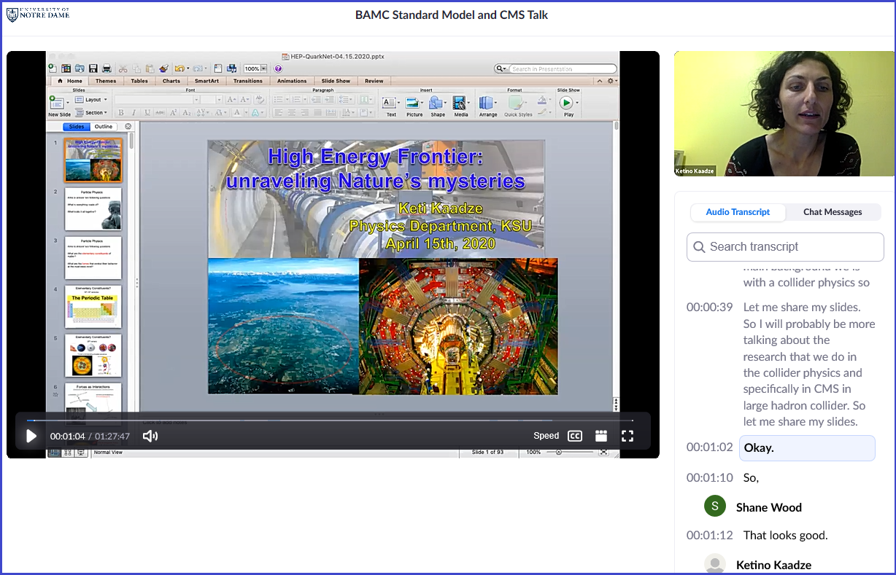Mute the video using speaker icon

(x=150, y=436)
